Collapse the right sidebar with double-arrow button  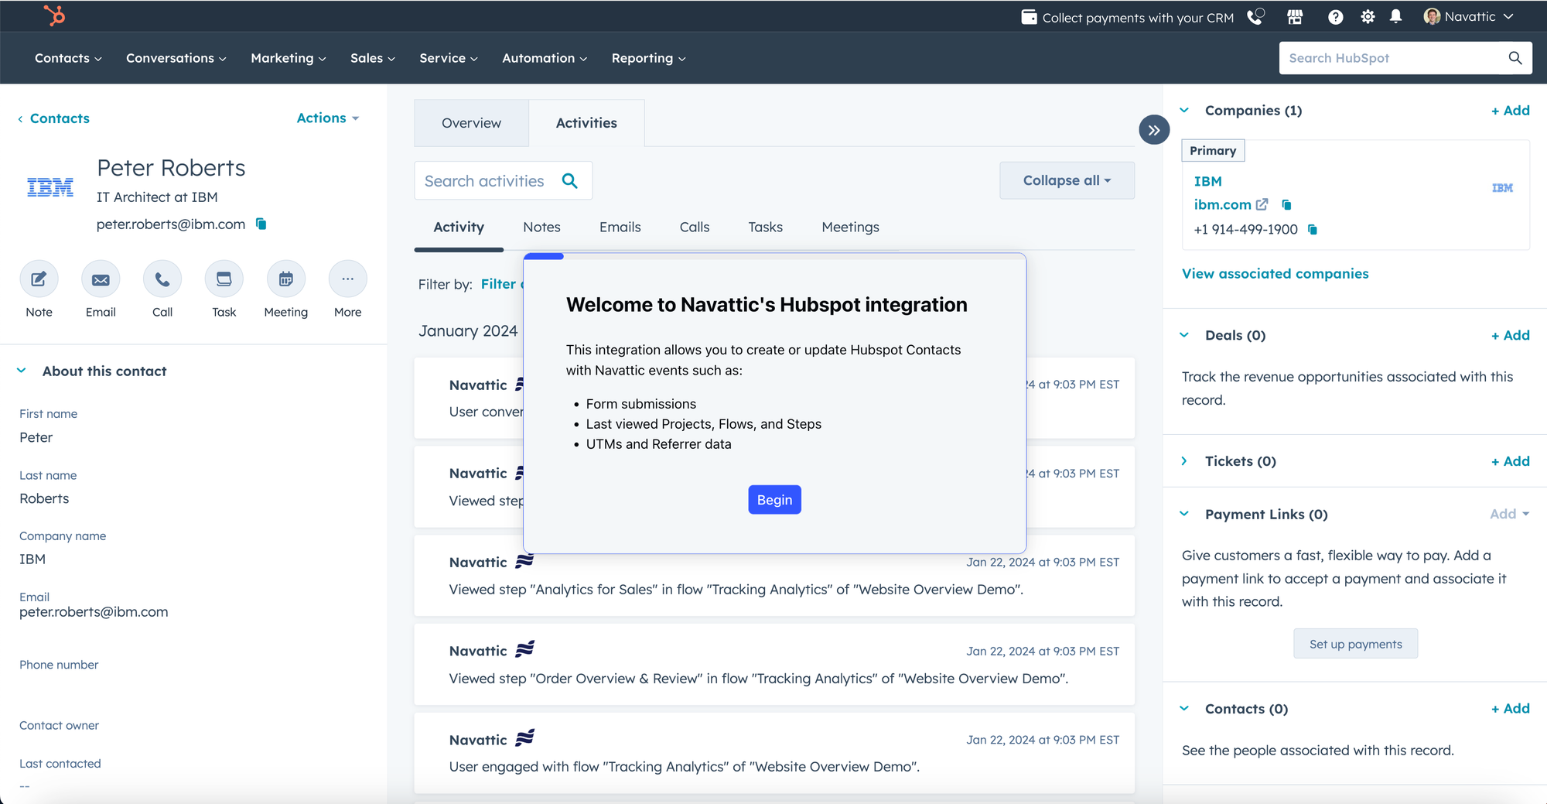point(1154,130)
